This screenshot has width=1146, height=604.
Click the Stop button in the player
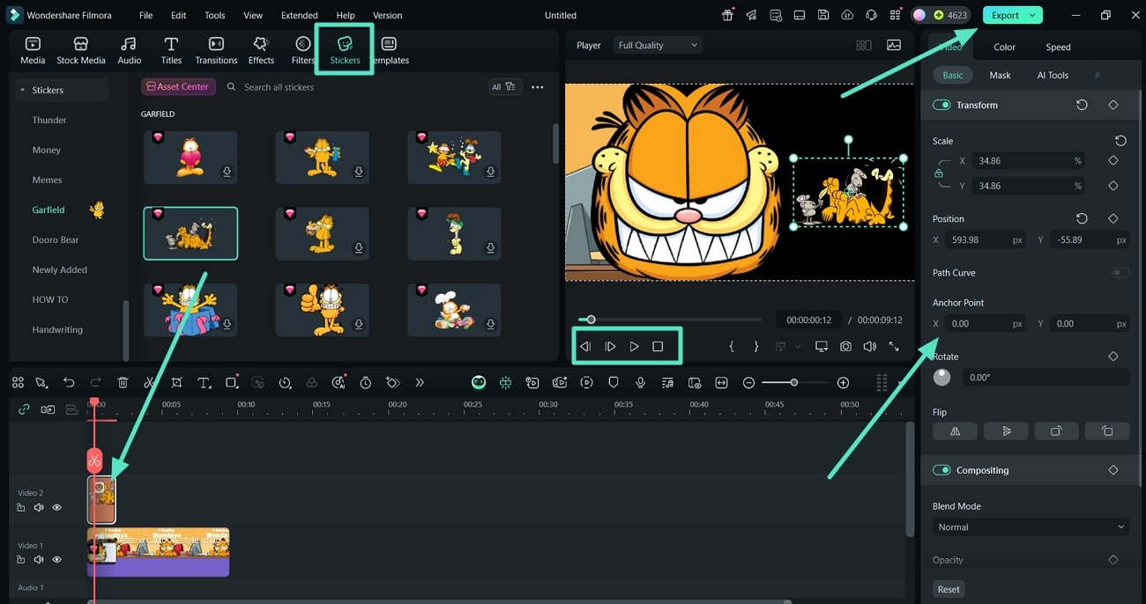coord(658,347)
